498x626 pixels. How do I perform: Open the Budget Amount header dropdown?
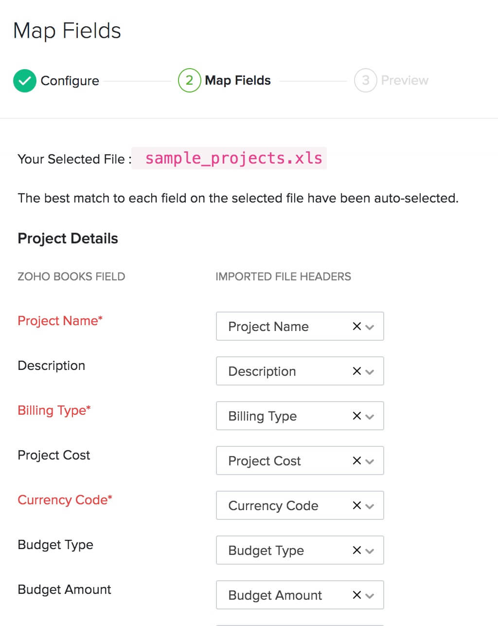pyautogui.click(x=370, y=595)
